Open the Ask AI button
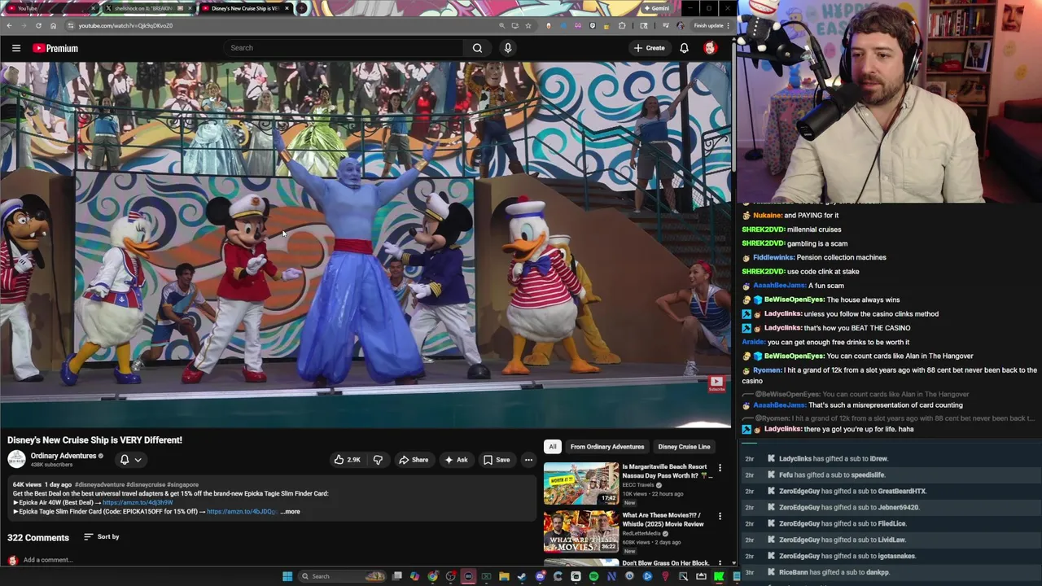1042x586 pixels. (x=456, y=460)
